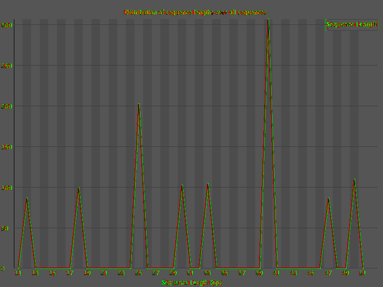Select the x-axis tick label "41"
This screenshot has width=383, height=287.
[277, 273]
